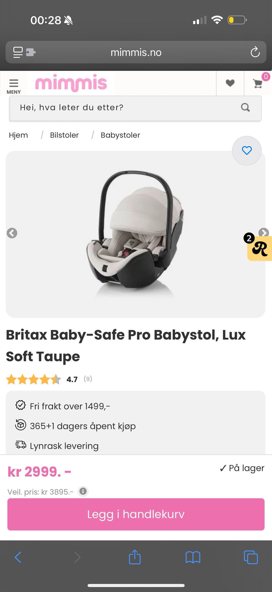This screenshot has width=272, height=592.
Task: Open the reviews via the star rating
Action: [x=34, y=379]
